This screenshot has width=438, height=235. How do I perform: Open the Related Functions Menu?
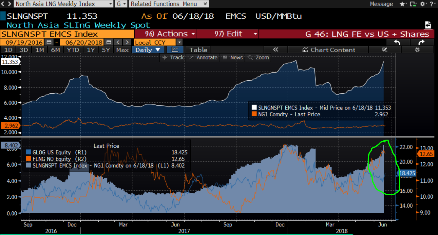click(x=169, y=4)
